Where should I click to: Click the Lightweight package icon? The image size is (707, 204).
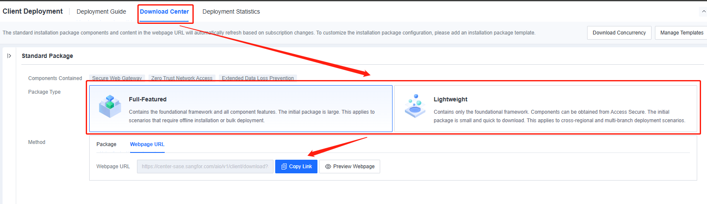(415, 106)
